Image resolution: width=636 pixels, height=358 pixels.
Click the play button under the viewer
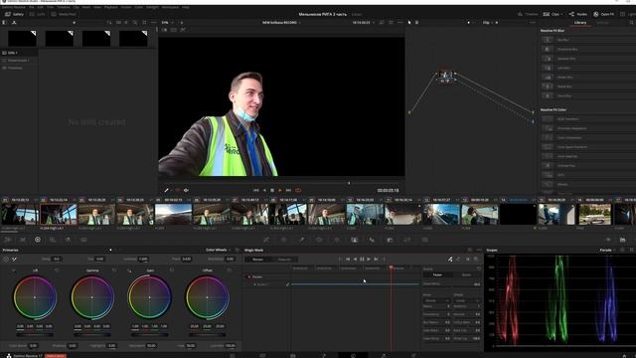tap(280, 190)
